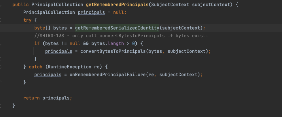
Task: Place cursor in the SHIRO-138 comment
Action: (121, 36)
